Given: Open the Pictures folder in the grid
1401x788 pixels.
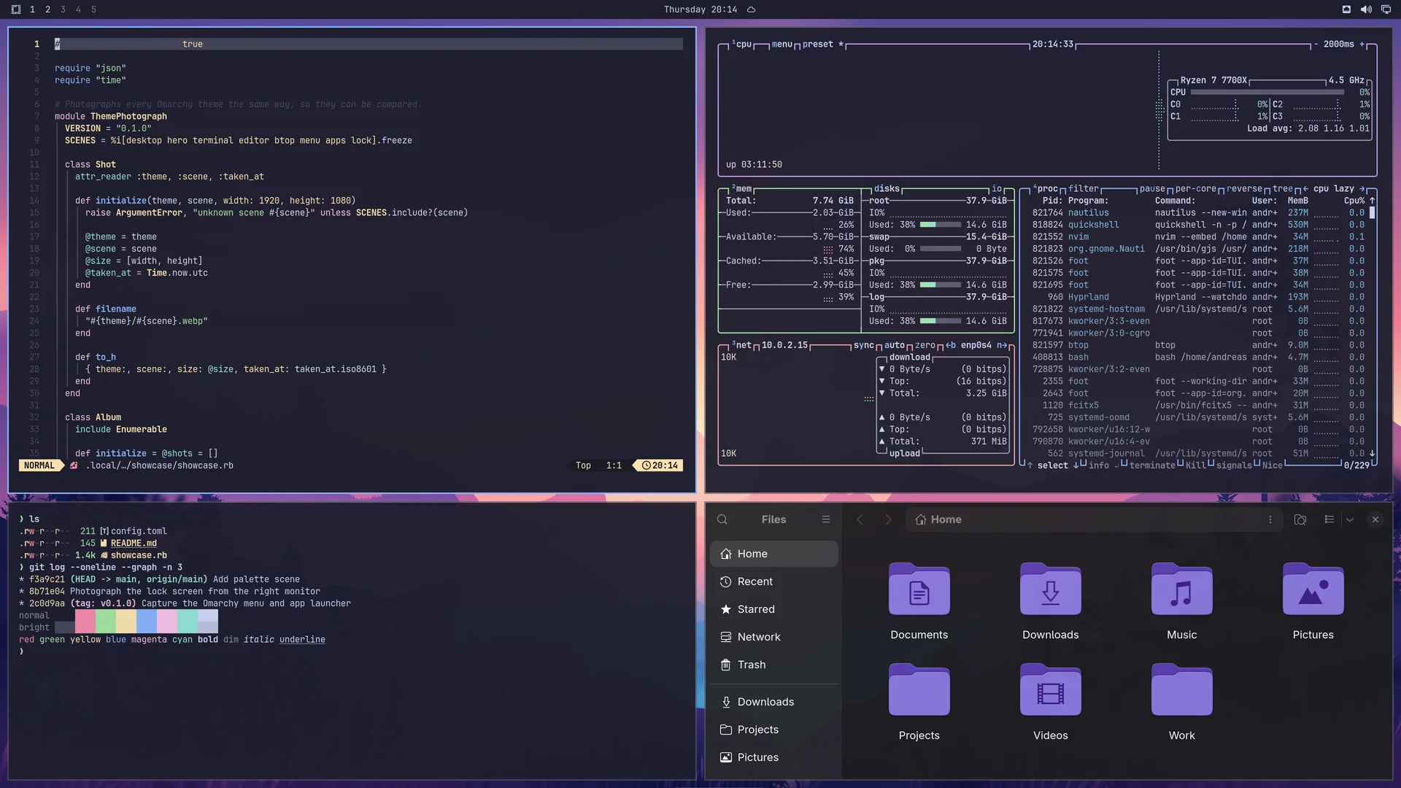Looking at the screenshot, I should (1313, 602).
